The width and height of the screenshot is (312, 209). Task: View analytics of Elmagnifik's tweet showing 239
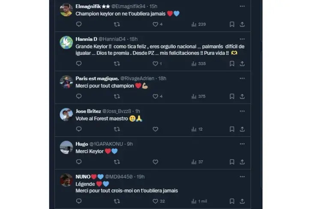pos(198,24)
